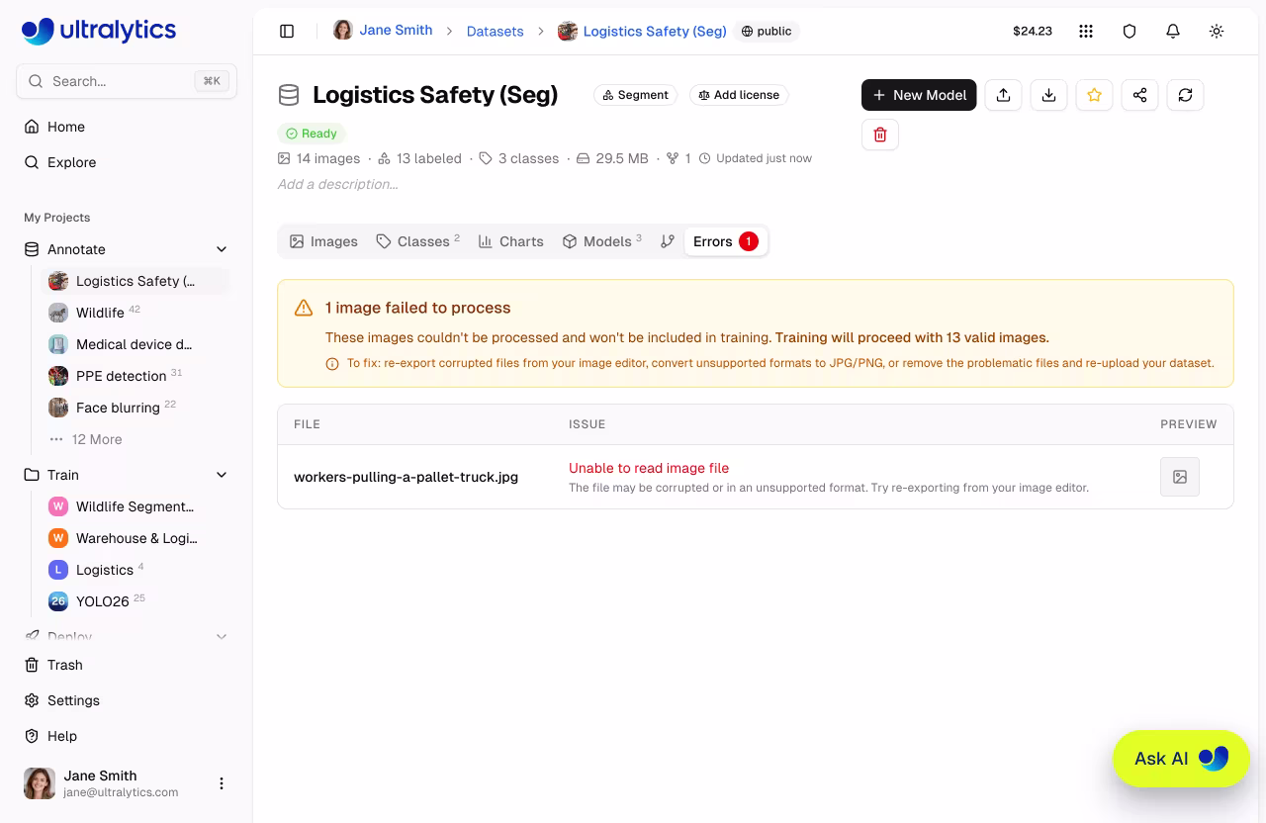The height and width of the screenshot is (823, 1266).
Task: Click workers-pulling-a-pallet-truck.jpg file name
Action: 406,477
